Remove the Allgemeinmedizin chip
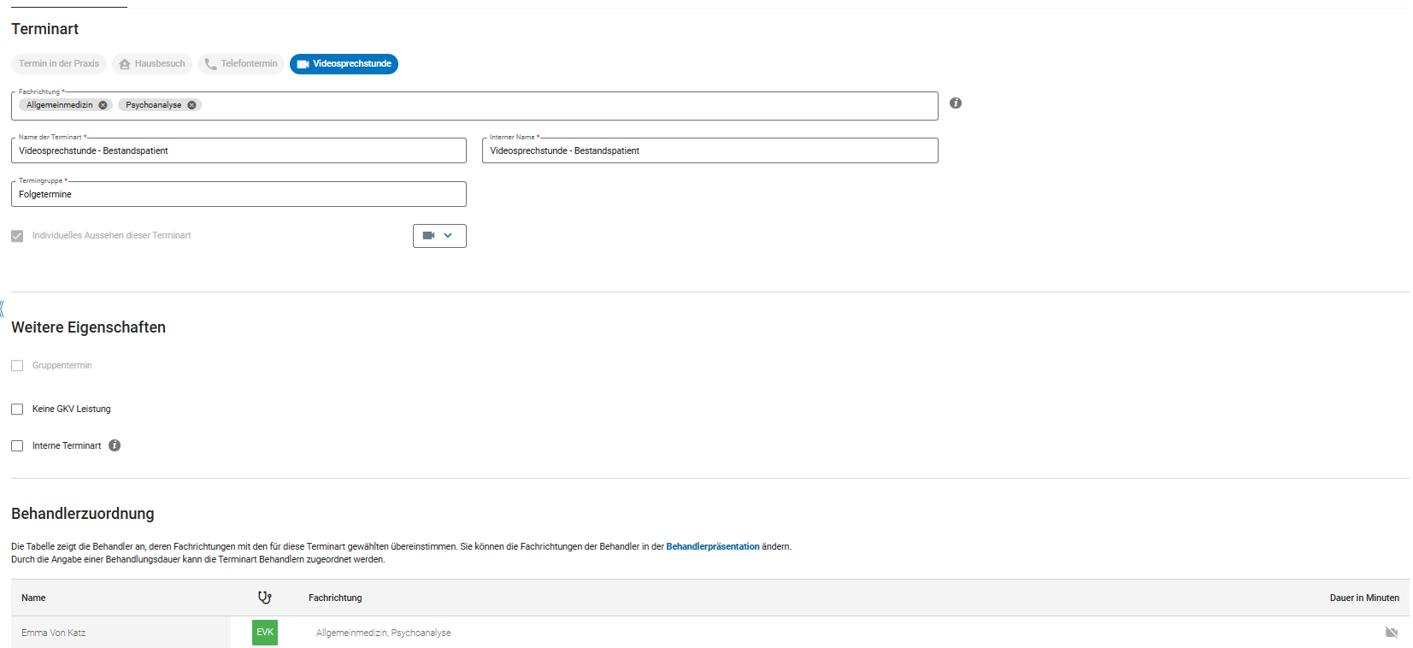The width and height of the screenshot is (1413, 648). [103, 105]
